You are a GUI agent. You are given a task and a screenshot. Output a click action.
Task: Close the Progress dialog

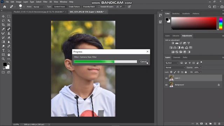147,51
